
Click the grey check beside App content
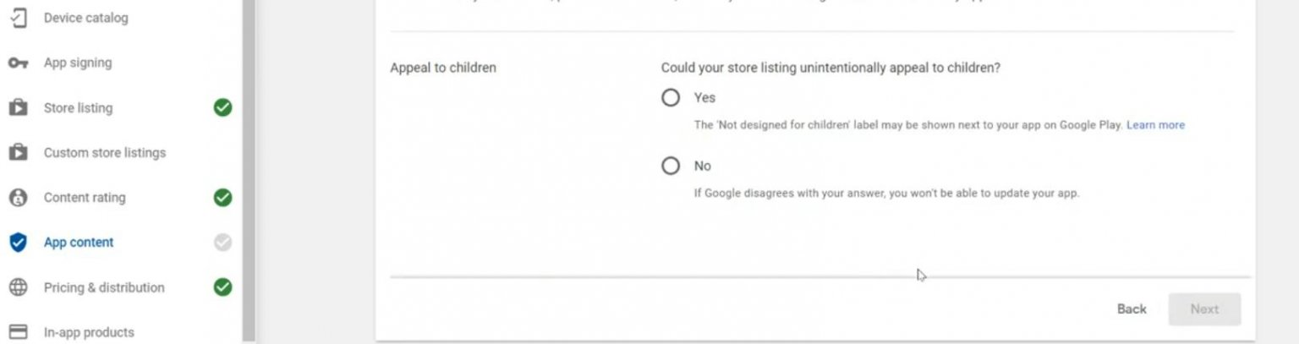point(222,243)
